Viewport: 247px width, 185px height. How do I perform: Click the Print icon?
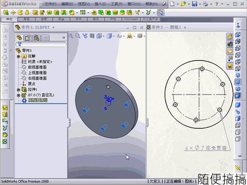[x=205, y=4]
